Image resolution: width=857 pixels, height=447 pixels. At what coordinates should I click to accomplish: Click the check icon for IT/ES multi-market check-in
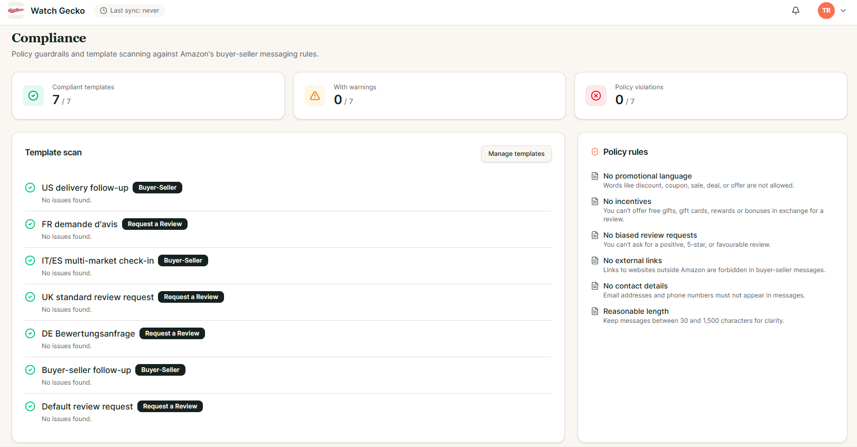[x=30, y=260]
